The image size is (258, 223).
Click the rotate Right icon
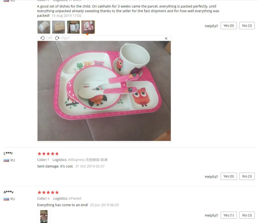(x=57, y=38)
